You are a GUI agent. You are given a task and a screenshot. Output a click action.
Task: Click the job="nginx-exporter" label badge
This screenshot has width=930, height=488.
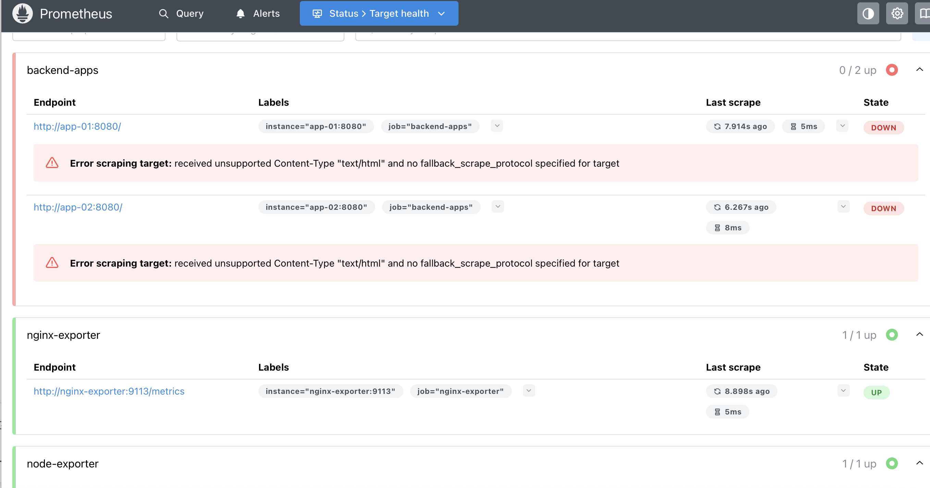tap(460, 391)
